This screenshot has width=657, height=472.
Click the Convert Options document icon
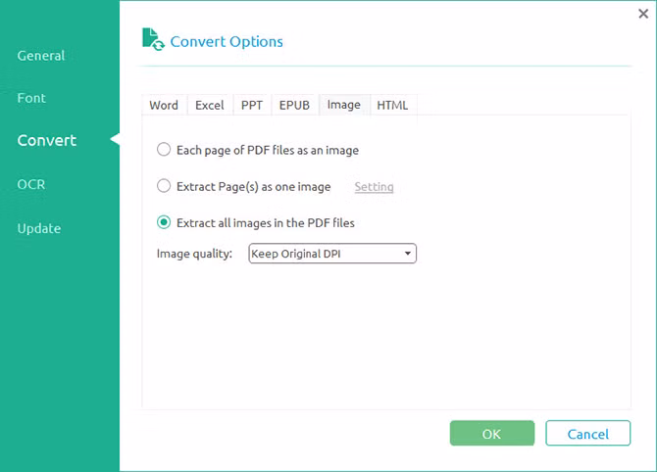click(x=153, y=39)
